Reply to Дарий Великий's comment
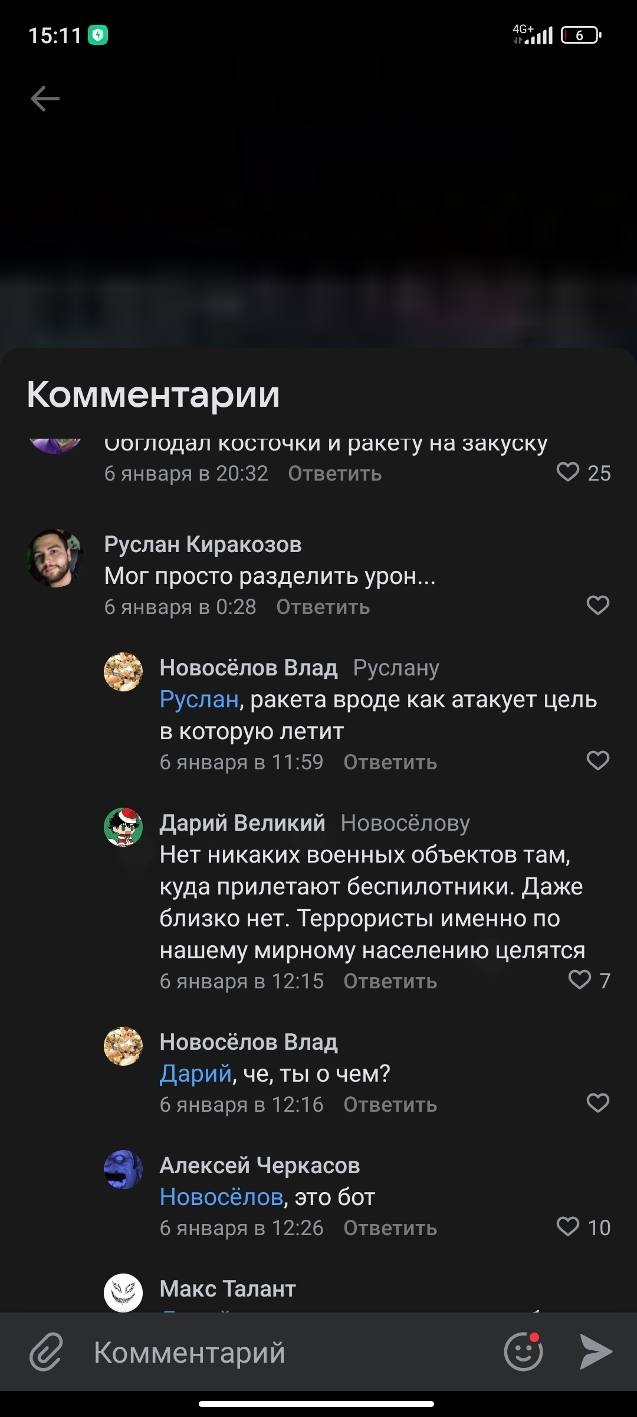 click(390, 981)
